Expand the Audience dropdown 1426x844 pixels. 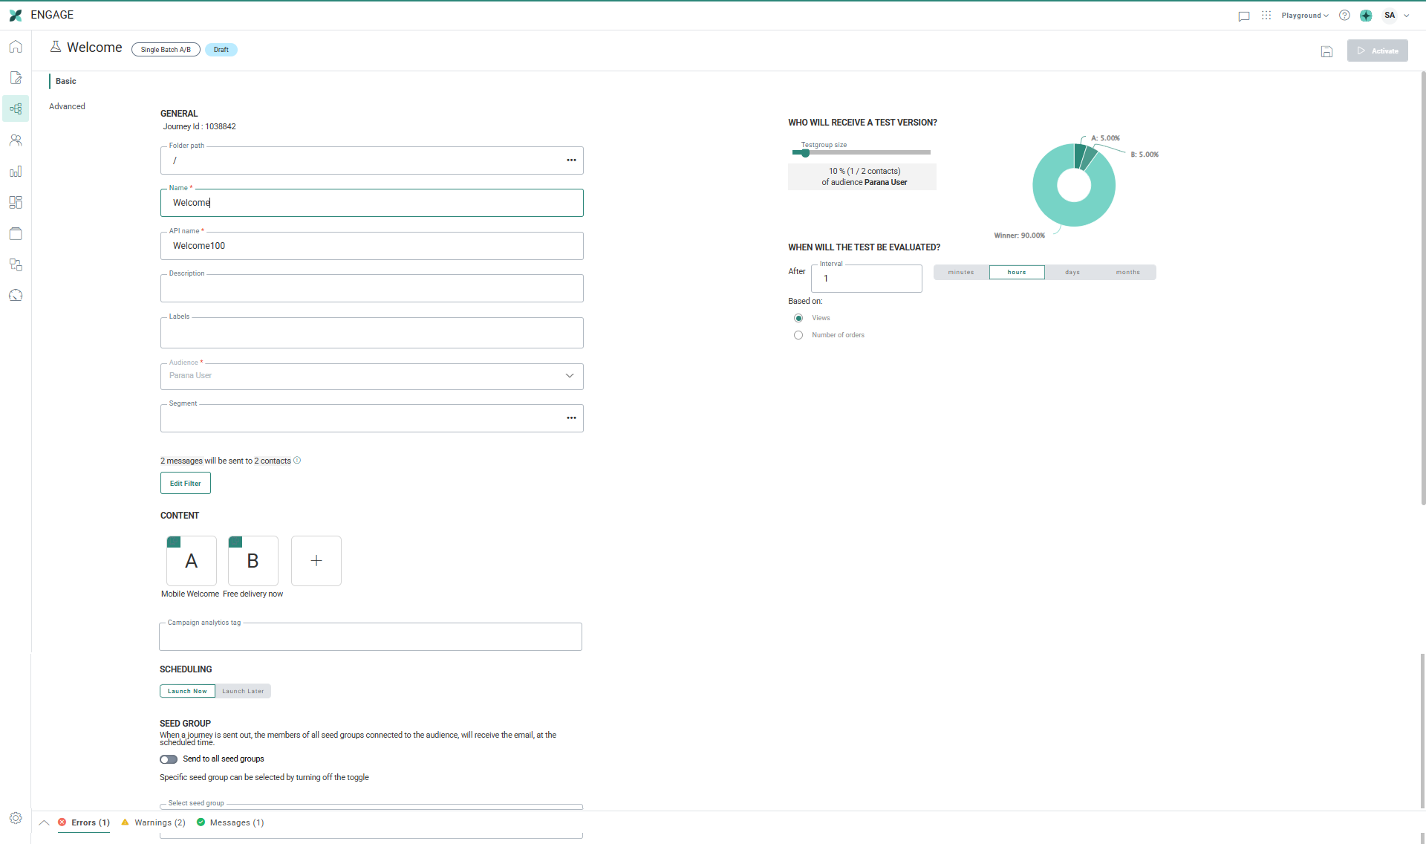570,376
